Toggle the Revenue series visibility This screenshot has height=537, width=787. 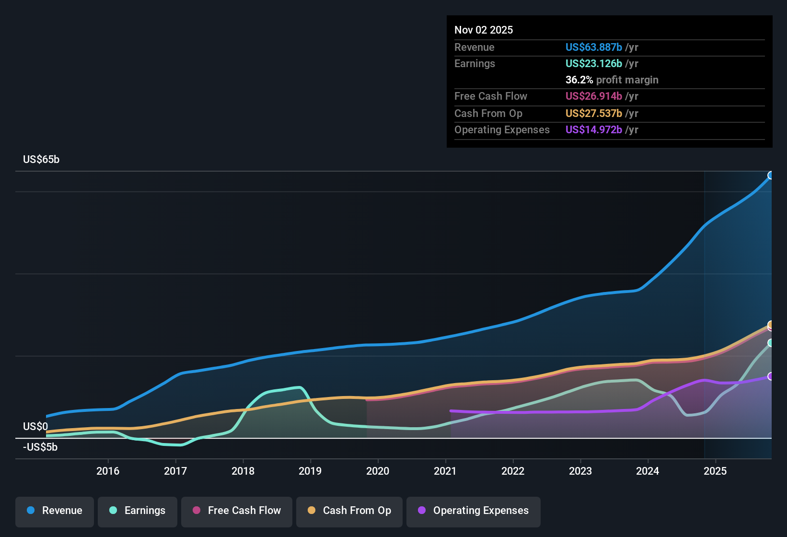(x=54, y=511)
